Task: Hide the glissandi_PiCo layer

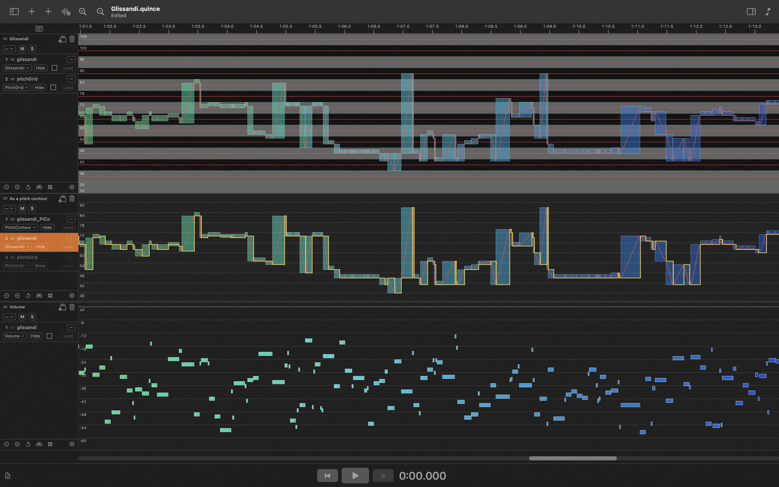Action: pos(47,227)
